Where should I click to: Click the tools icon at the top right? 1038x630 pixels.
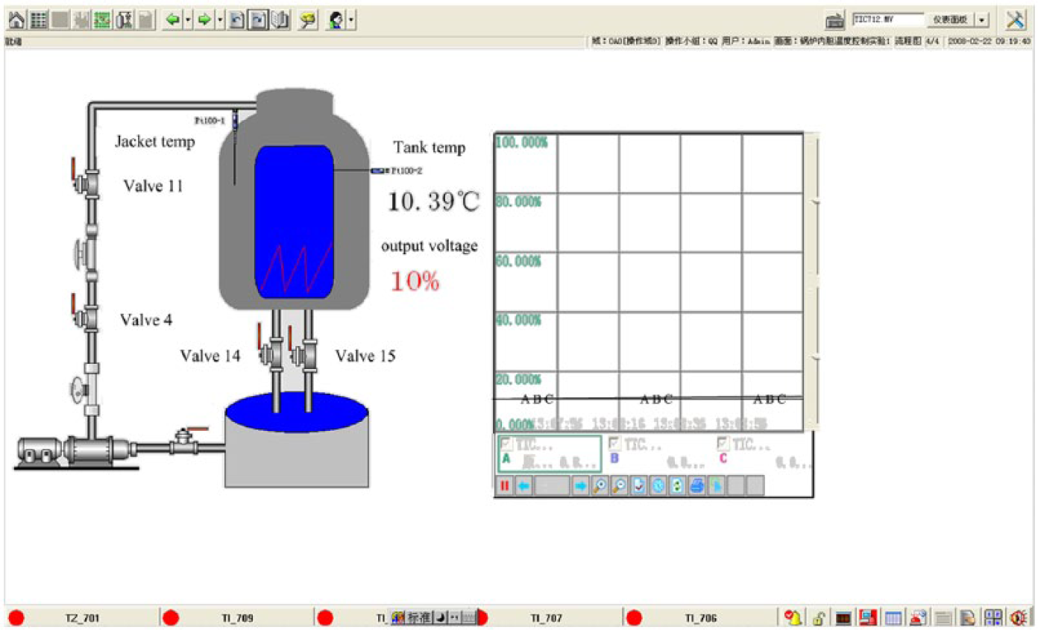coord(1016,19)
